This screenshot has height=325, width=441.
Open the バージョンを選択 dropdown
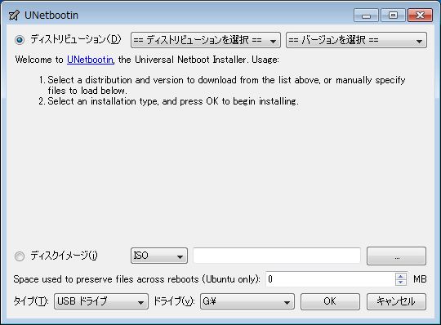click(356, 40)
